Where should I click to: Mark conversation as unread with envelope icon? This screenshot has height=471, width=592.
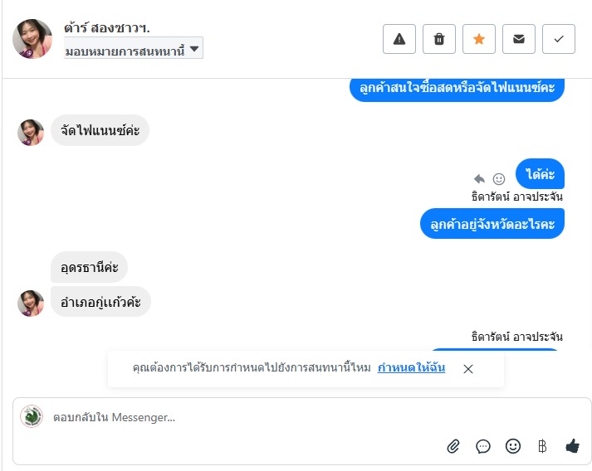click(x=519, y=39)
